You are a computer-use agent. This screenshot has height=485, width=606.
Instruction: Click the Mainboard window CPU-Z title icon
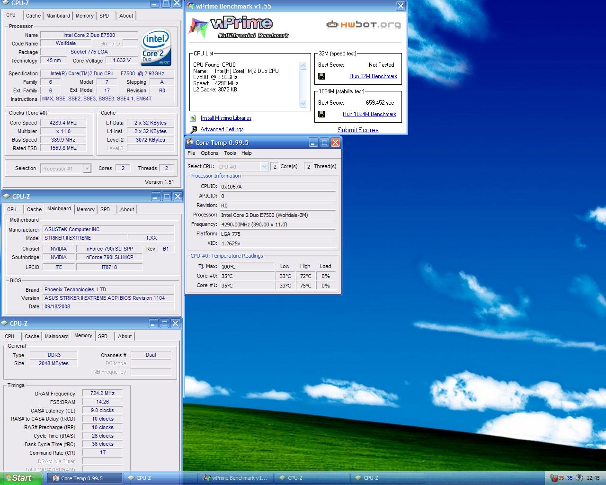(7, 197)
